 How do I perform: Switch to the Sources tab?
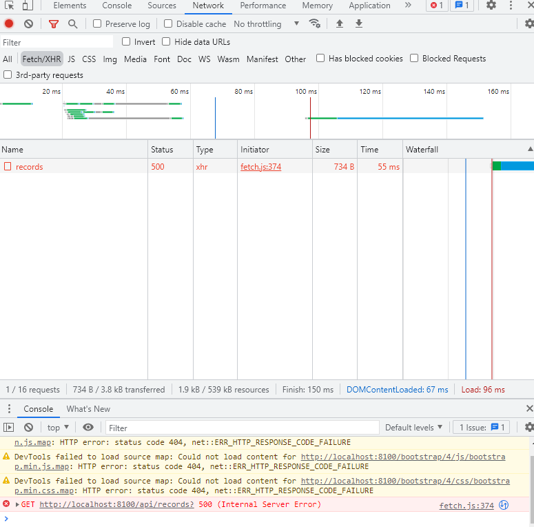(162, 6)
